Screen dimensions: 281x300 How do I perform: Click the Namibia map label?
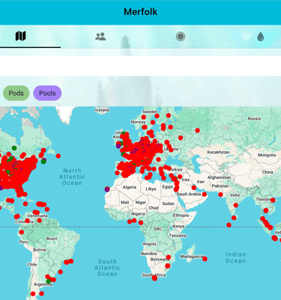click(148, 254)
